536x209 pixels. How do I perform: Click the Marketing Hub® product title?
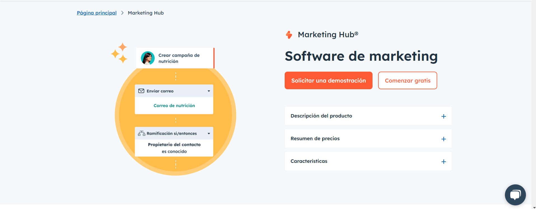[328, 35]
